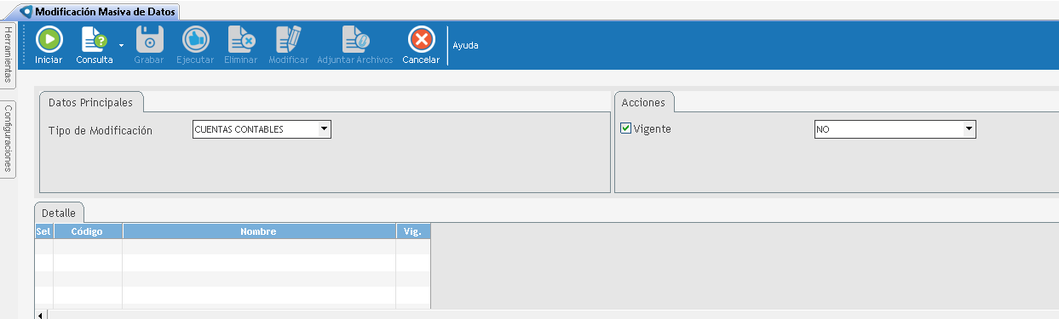Select the Datos Principales tab

[x=90, y=102]
